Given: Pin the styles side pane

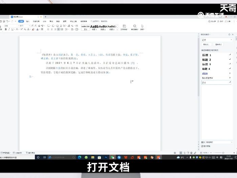Looking at the screenshot, I should 229,35.
